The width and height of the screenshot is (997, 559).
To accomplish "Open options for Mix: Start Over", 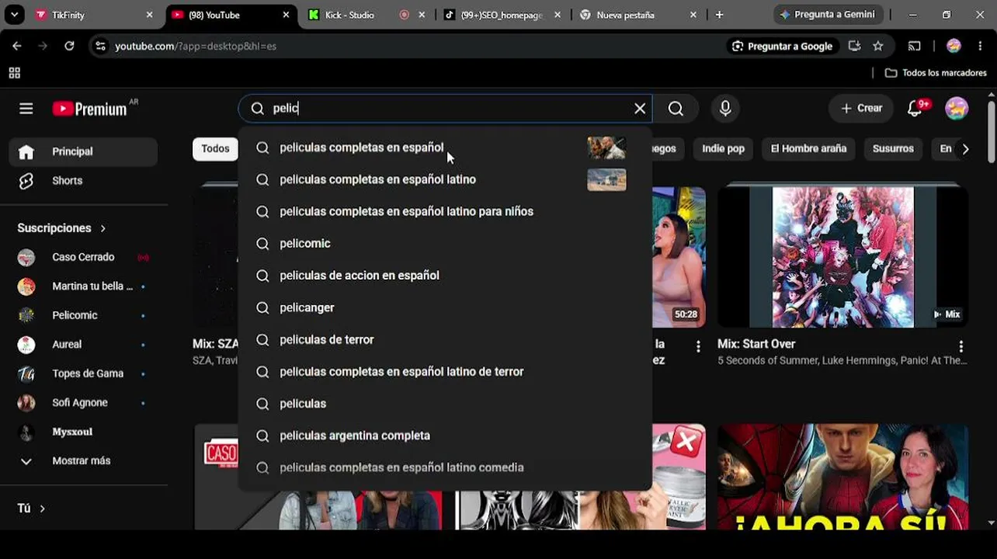I will pos(961,346).
